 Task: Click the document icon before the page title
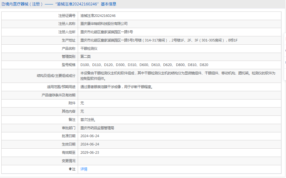(3, 4)
